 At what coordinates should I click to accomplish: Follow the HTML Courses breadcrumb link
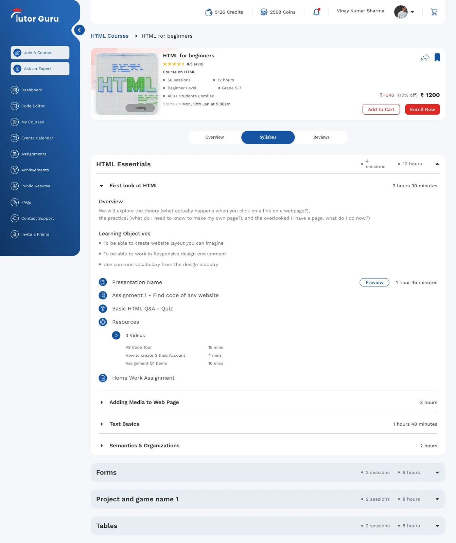click(x=109, y=36)
